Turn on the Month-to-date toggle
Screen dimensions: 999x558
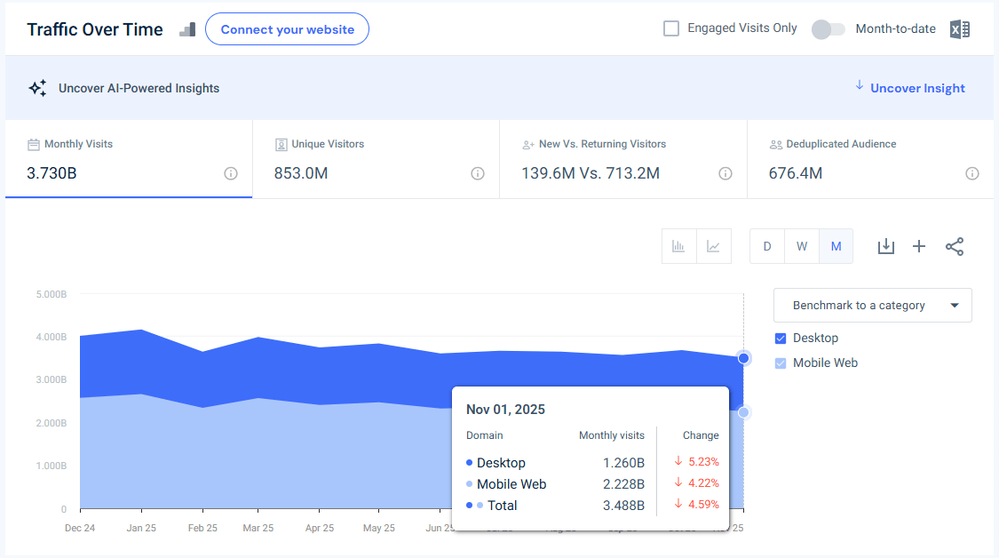[x=829, y=28]
